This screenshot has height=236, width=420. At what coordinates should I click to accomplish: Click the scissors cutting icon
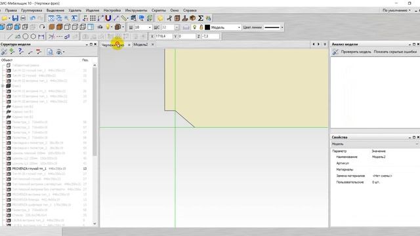tap(169, 18)
